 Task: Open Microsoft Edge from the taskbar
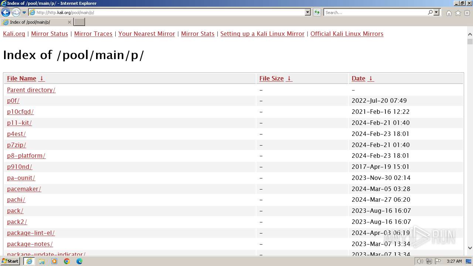[x=79, y=261]
